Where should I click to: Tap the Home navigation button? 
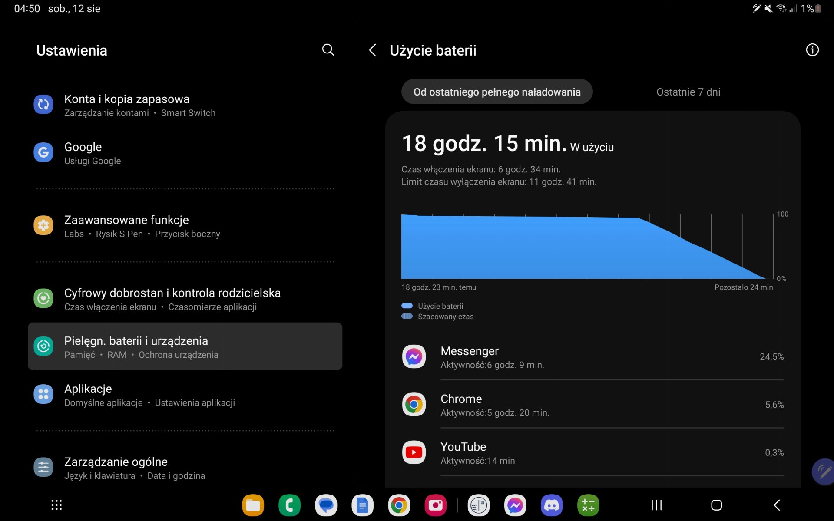[716, 505]
